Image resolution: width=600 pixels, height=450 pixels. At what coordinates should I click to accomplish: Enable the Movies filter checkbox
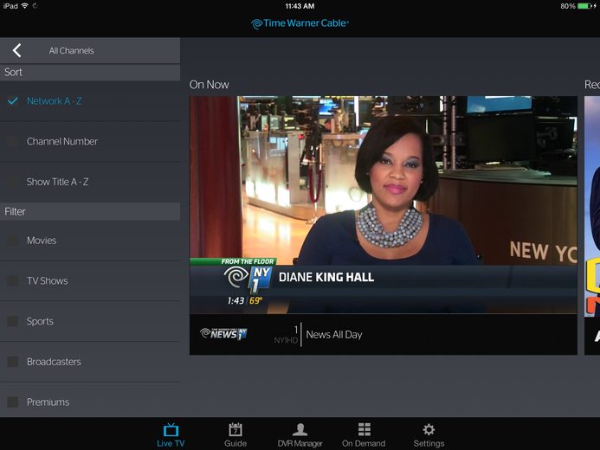pyautogui.click(x=13, y=241)
